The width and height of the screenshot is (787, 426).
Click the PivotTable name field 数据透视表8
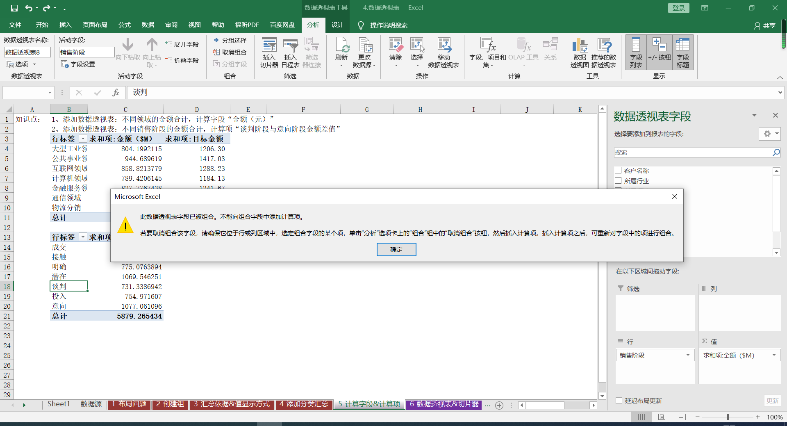click(x=27, y=52)
